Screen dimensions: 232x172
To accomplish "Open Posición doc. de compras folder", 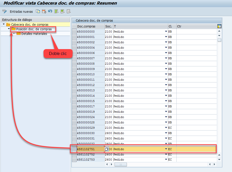I will 14,29.
